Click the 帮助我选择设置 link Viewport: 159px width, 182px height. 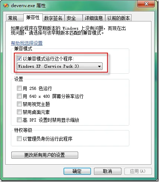[x=27, y=43]
